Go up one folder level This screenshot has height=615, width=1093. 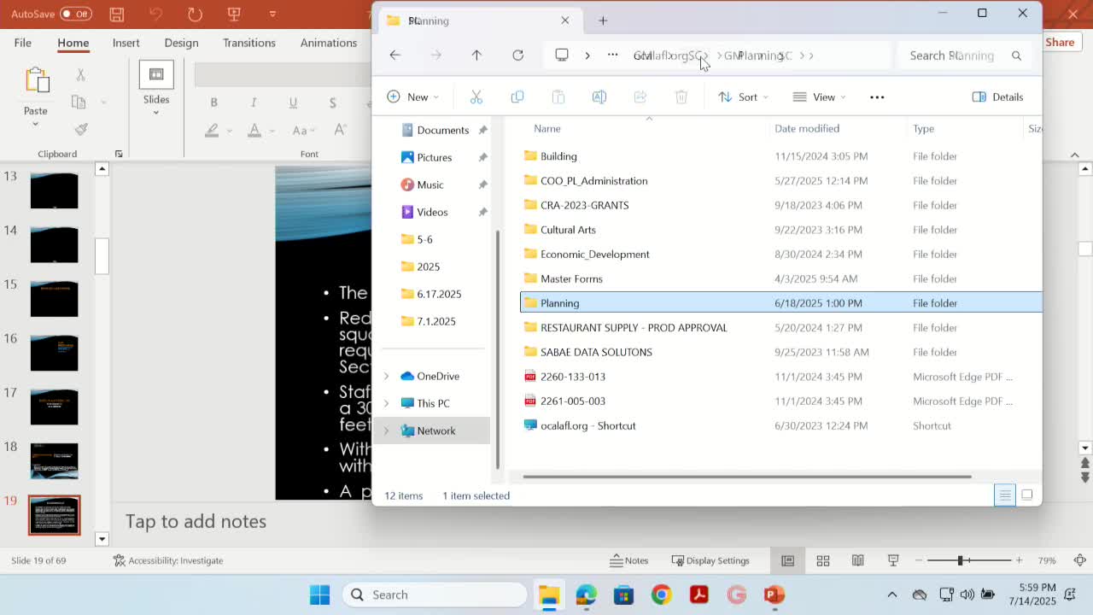[476, 56]
